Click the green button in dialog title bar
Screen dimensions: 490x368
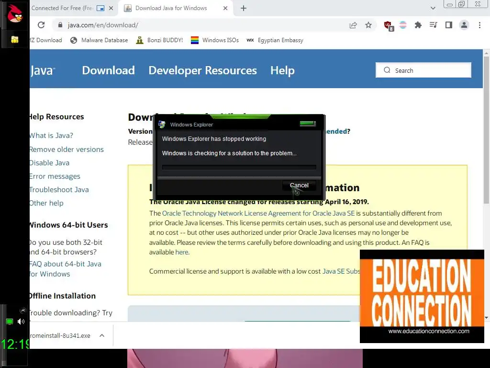tap(308, 124)
